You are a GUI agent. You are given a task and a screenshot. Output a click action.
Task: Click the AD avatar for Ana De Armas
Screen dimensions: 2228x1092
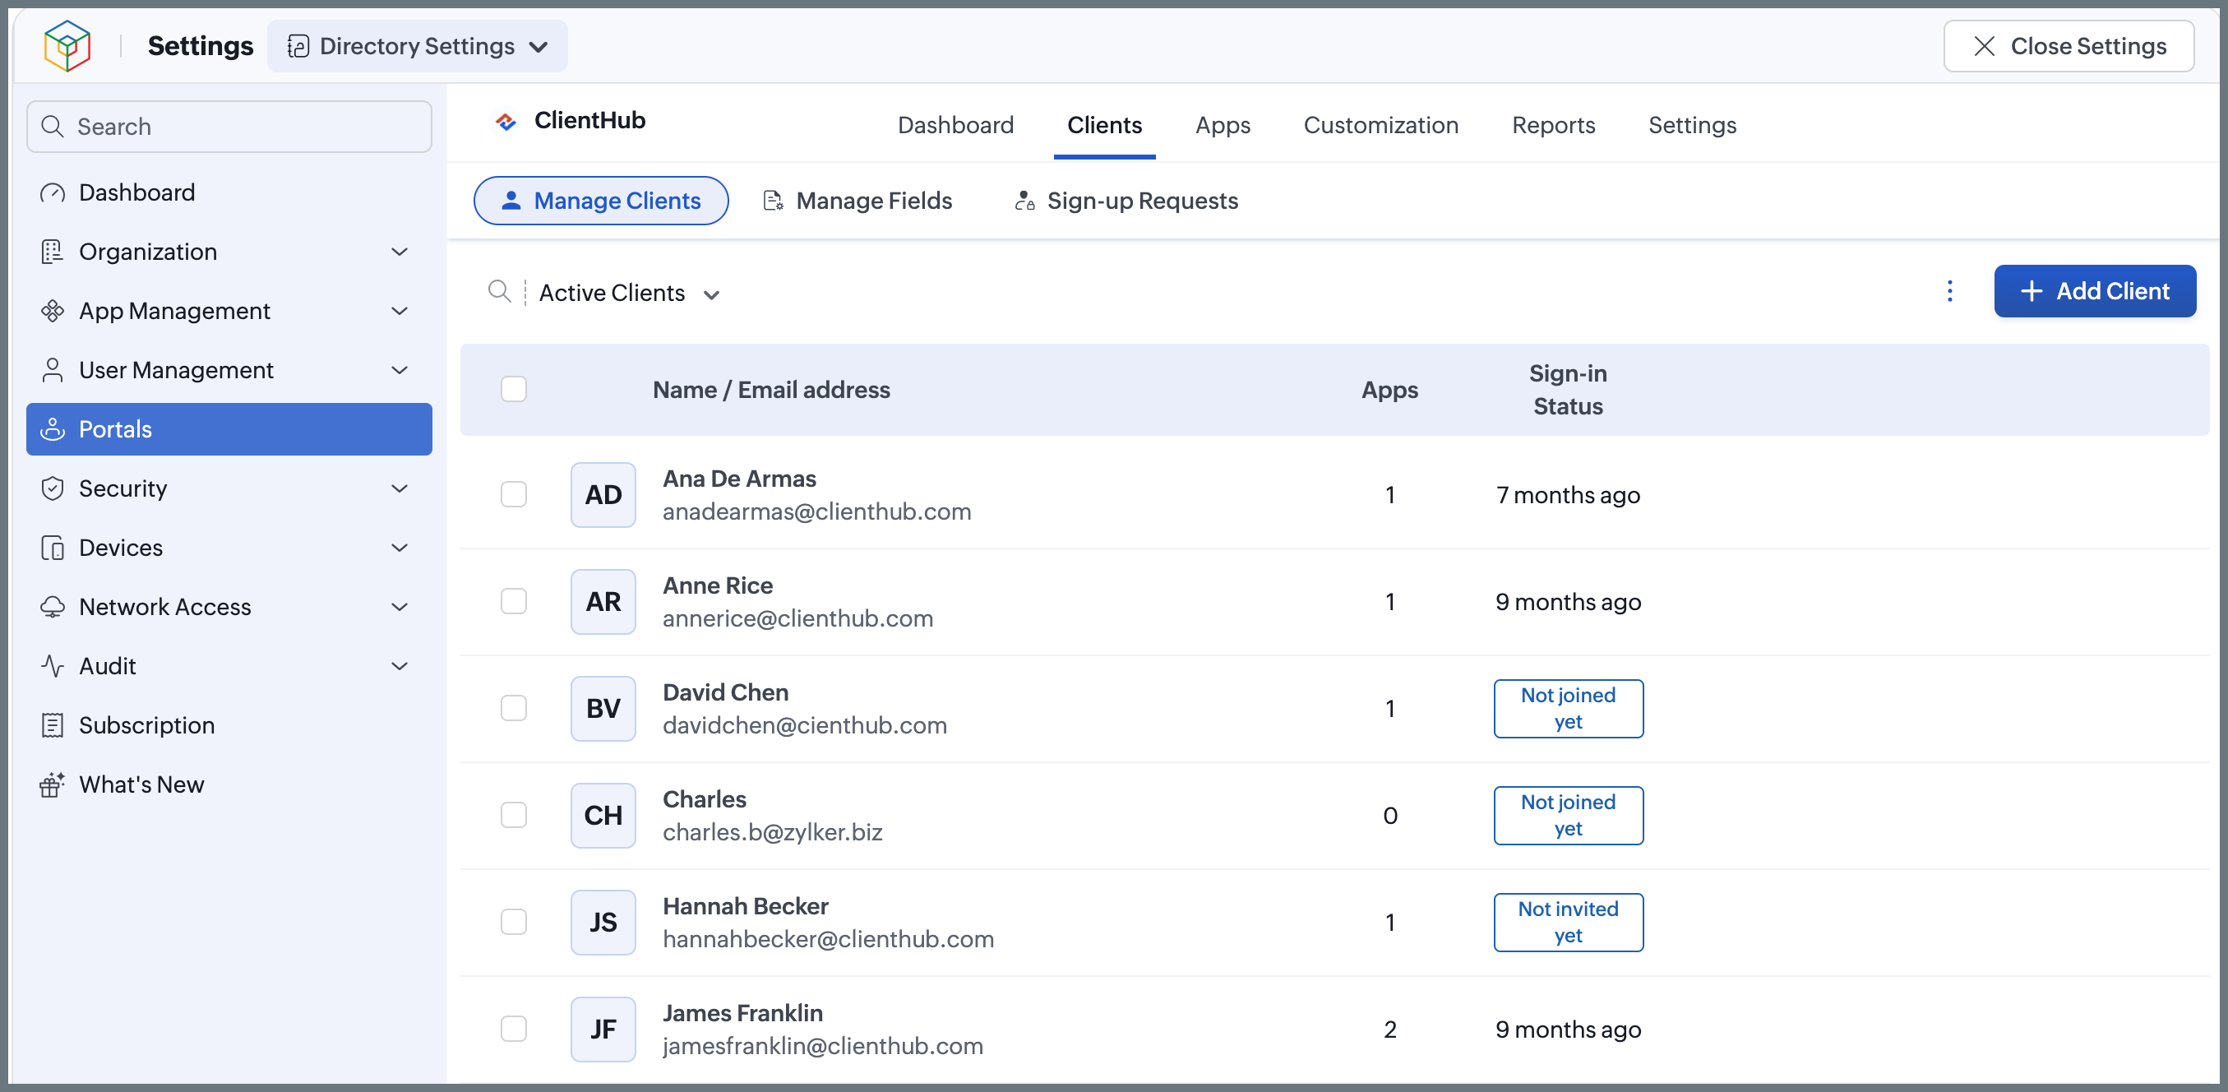[603, 495]
